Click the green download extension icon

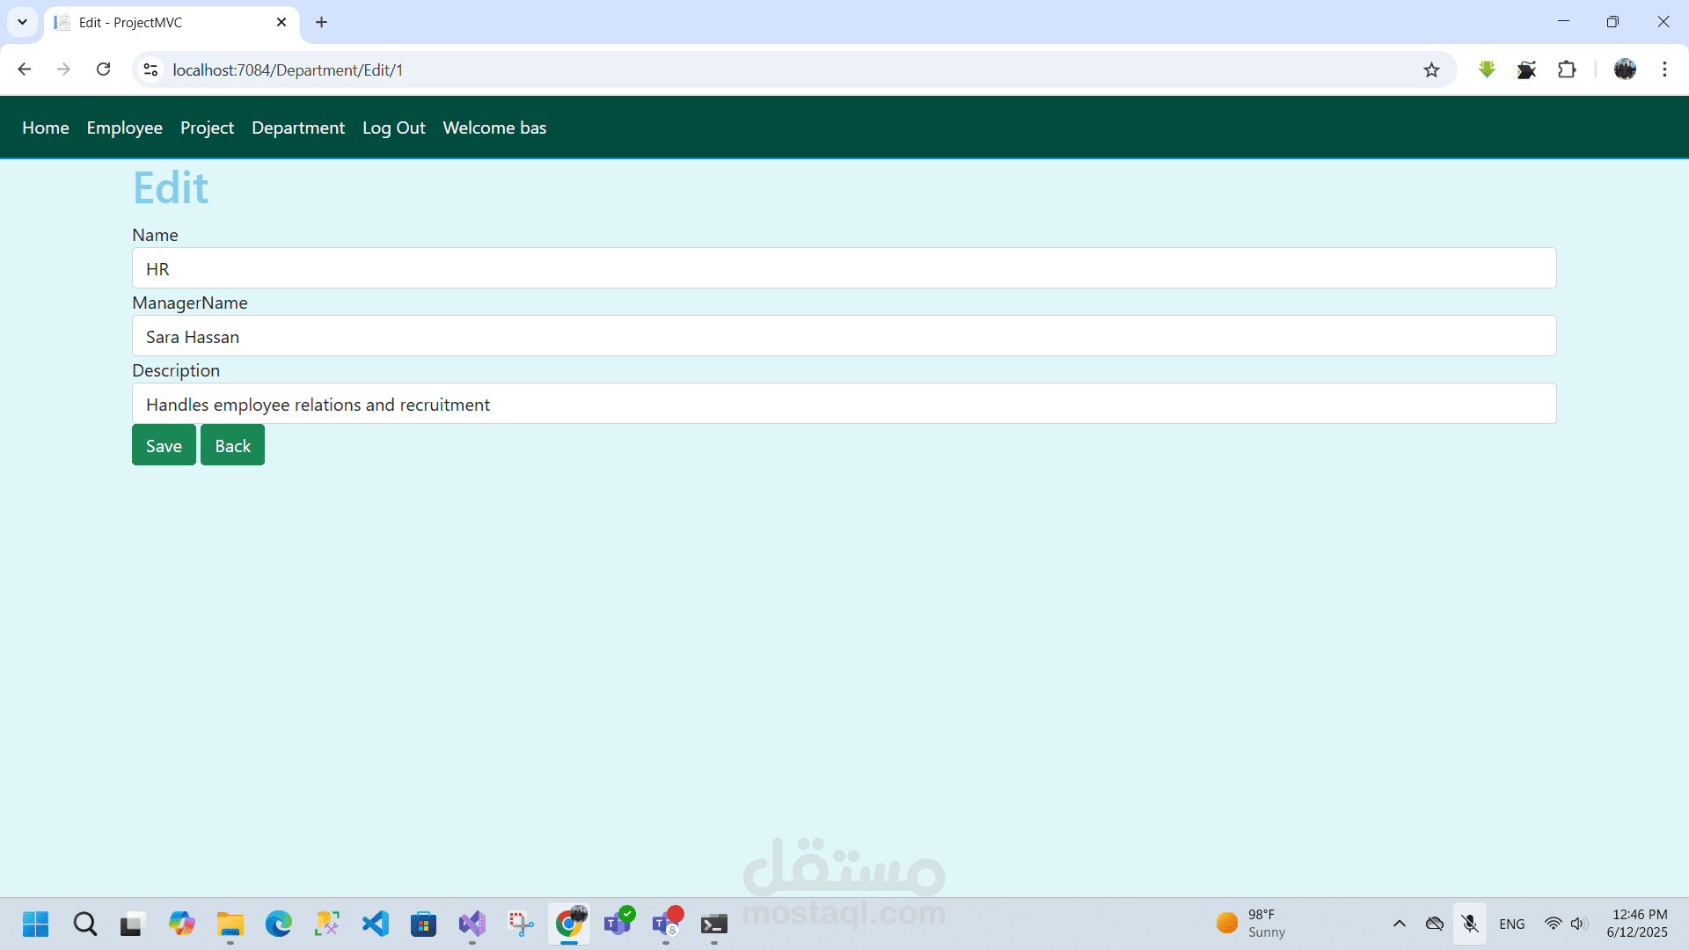click(1487, 69)
